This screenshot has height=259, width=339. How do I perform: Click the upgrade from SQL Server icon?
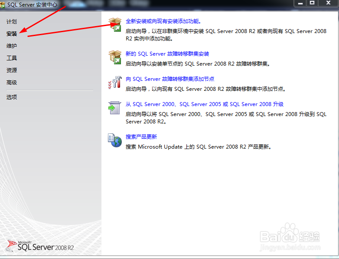point(114,108)
